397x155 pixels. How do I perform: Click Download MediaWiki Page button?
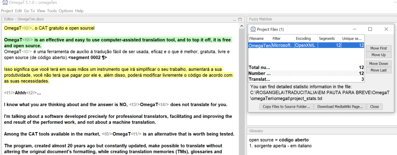pos(340,107)
